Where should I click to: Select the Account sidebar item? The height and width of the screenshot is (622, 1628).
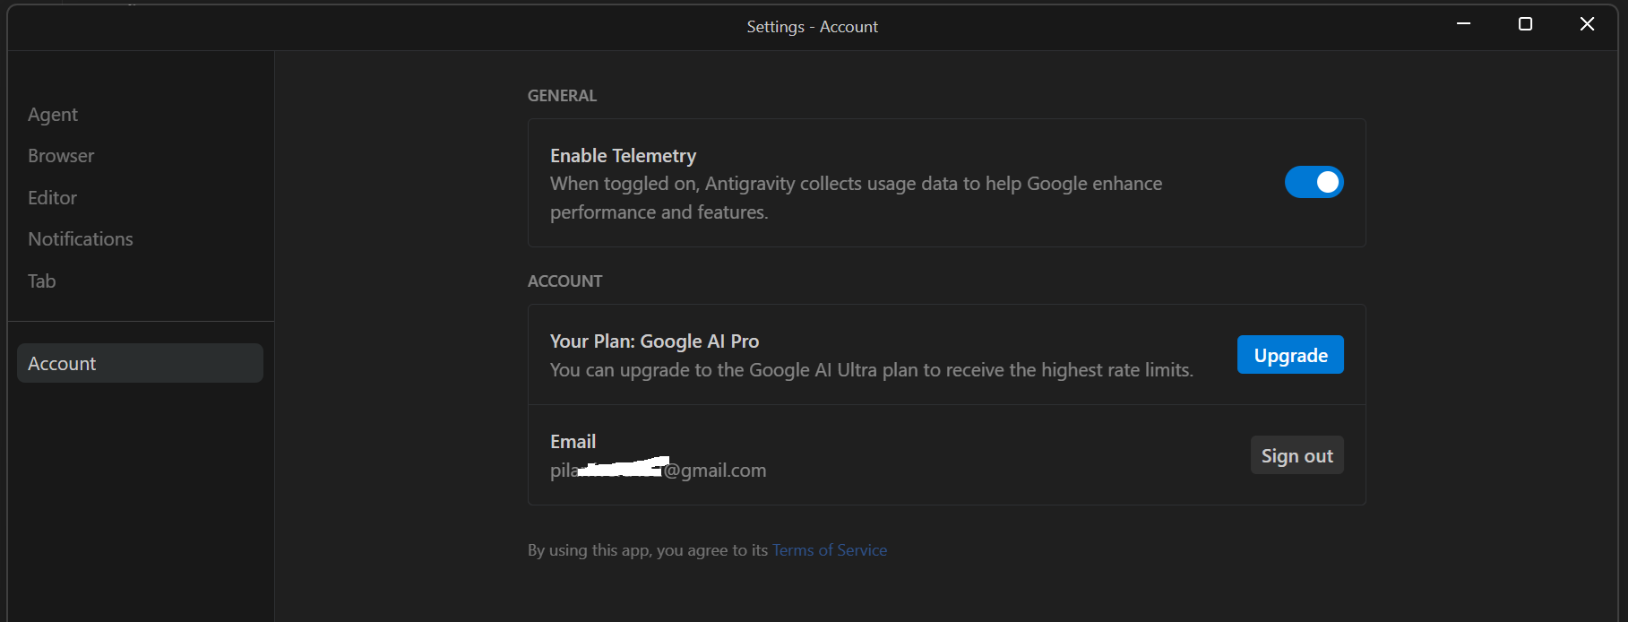(140, 363)
